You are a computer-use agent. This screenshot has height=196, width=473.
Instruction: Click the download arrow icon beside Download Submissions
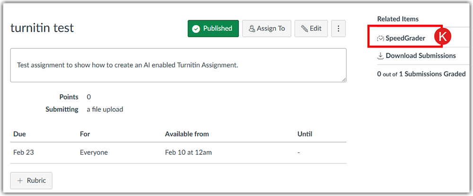[x=380, y=56]
